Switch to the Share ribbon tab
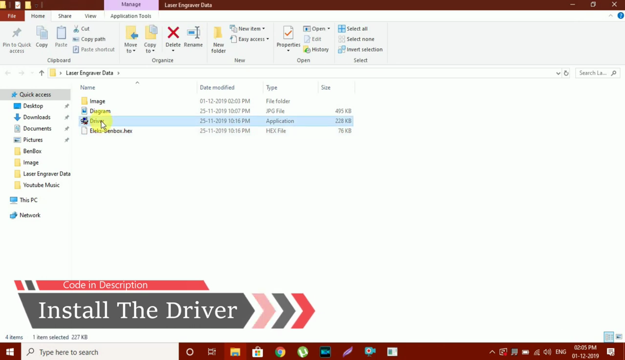 point(64,16)
